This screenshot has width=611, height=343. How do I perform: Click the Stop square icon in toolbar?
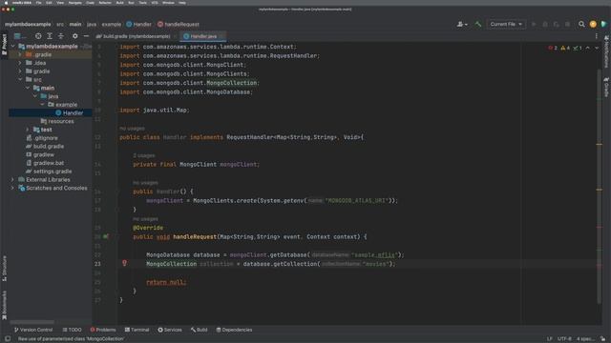pyautogui.click(x=567, y=24)
